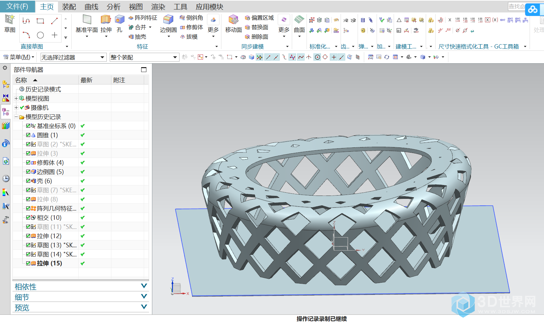Uncheck the 拉伸 (12) feature checkbox
This screenshot has height=322, width=544.
point(28,236)
